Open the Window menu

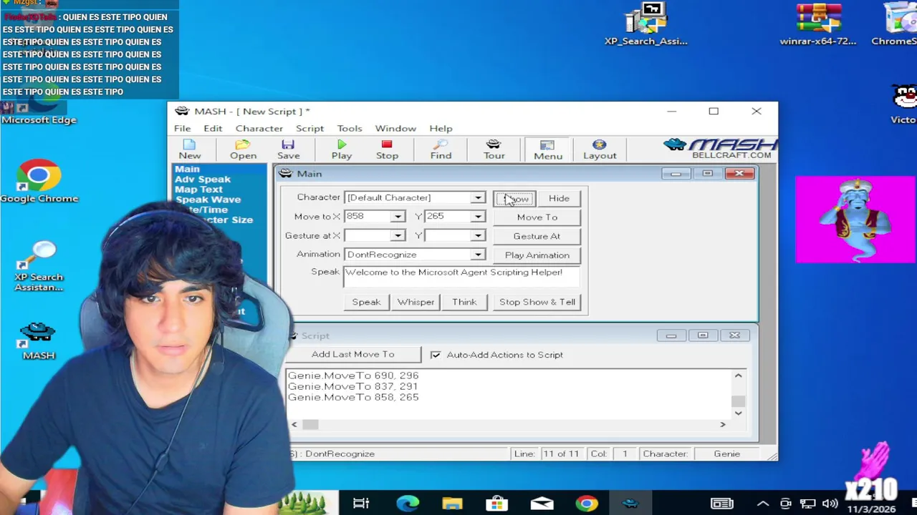tap(395, 128)
